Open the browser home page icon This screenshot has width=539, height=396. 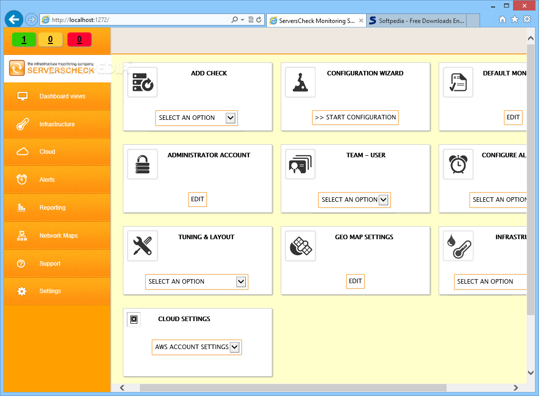click(x=503, y=19)
